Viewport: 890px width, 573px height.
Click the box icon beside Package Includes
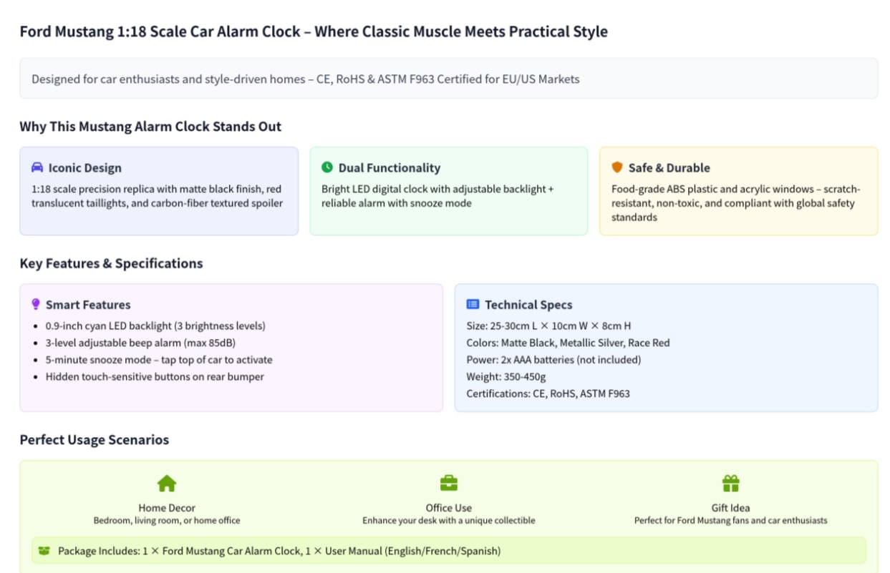pos(44,551)
